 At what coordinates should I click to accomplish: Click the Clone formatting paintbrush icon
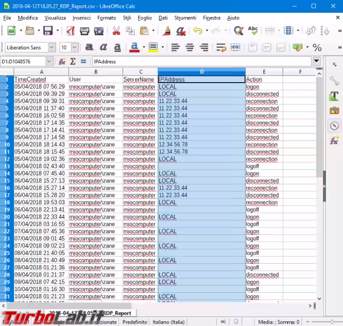tap(167, 31)
